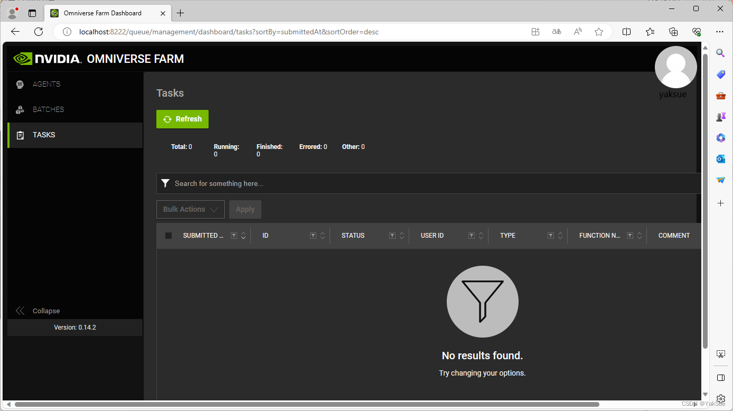Screen dimensions: 733x411
Task: Sort by the Submitted column arrows
Action: (x=243, y=236)
